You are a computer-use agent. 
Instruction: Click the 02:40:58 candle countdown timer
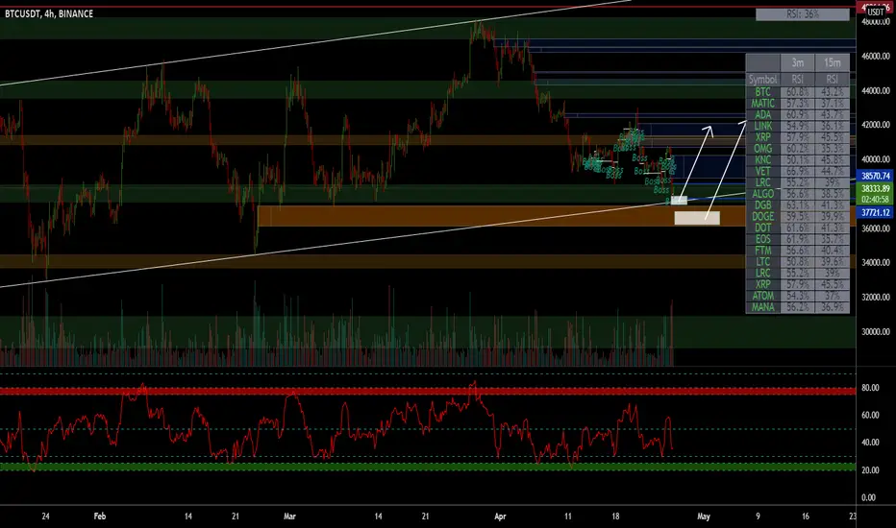[876, 200]
